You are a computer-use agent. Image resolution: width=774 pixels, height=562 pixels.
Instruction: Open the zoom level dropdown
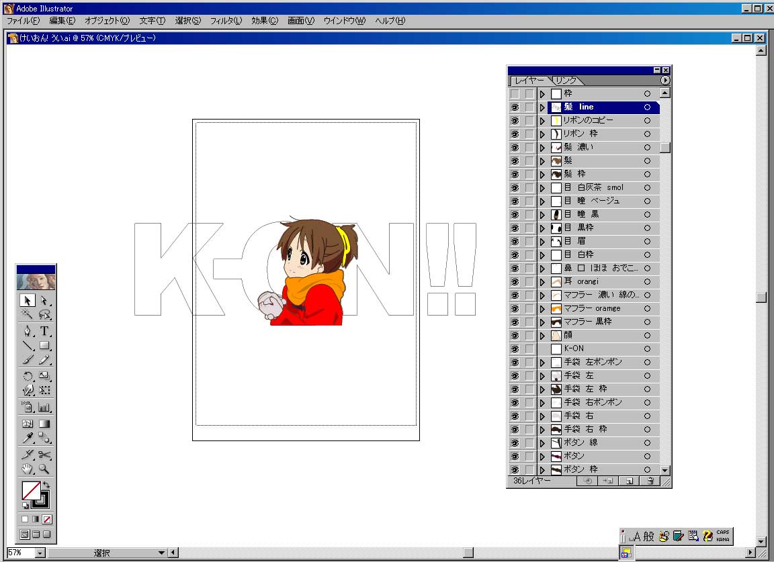(40, 553)
